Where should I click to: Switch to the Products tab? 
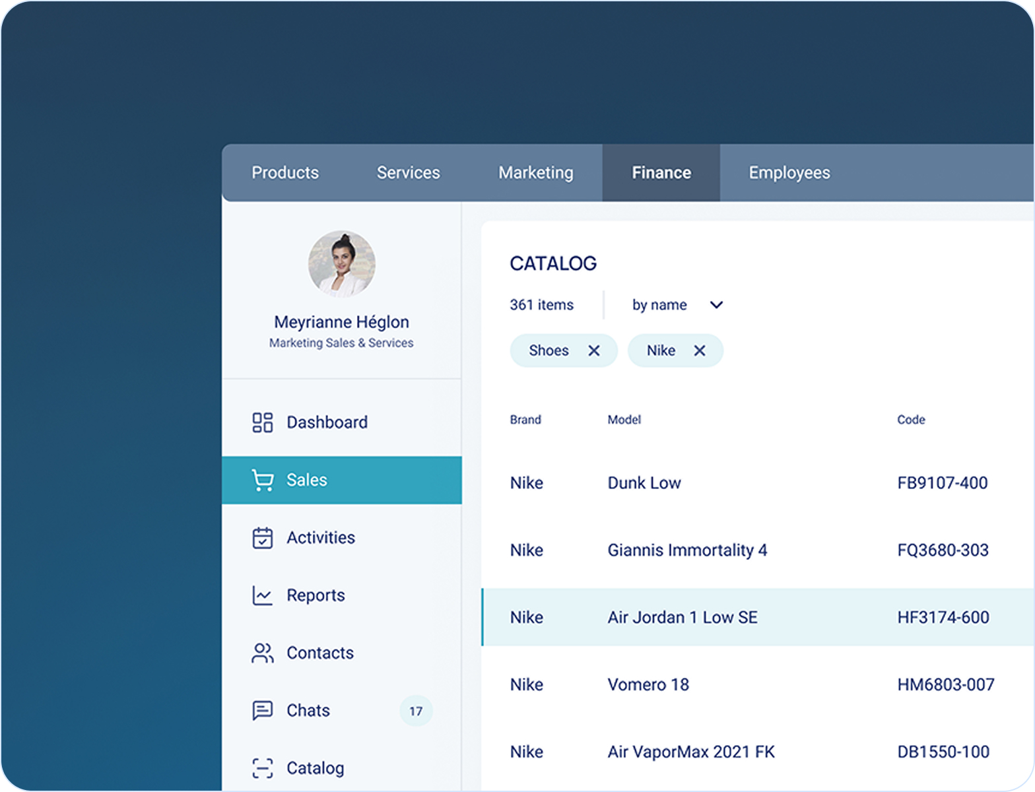point(285,173)
